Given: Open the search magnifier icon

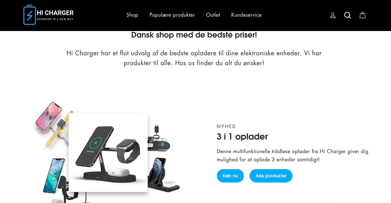Looking at the screenshot, I should 348,15.
